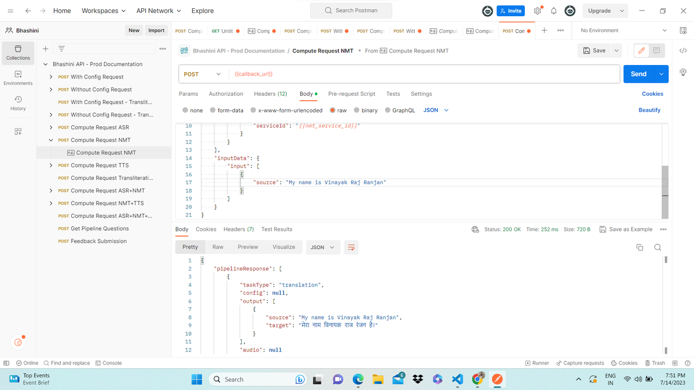Switch to edit pencil mode
The width and height of the screenshot is (694, 390).
[641, 50]
